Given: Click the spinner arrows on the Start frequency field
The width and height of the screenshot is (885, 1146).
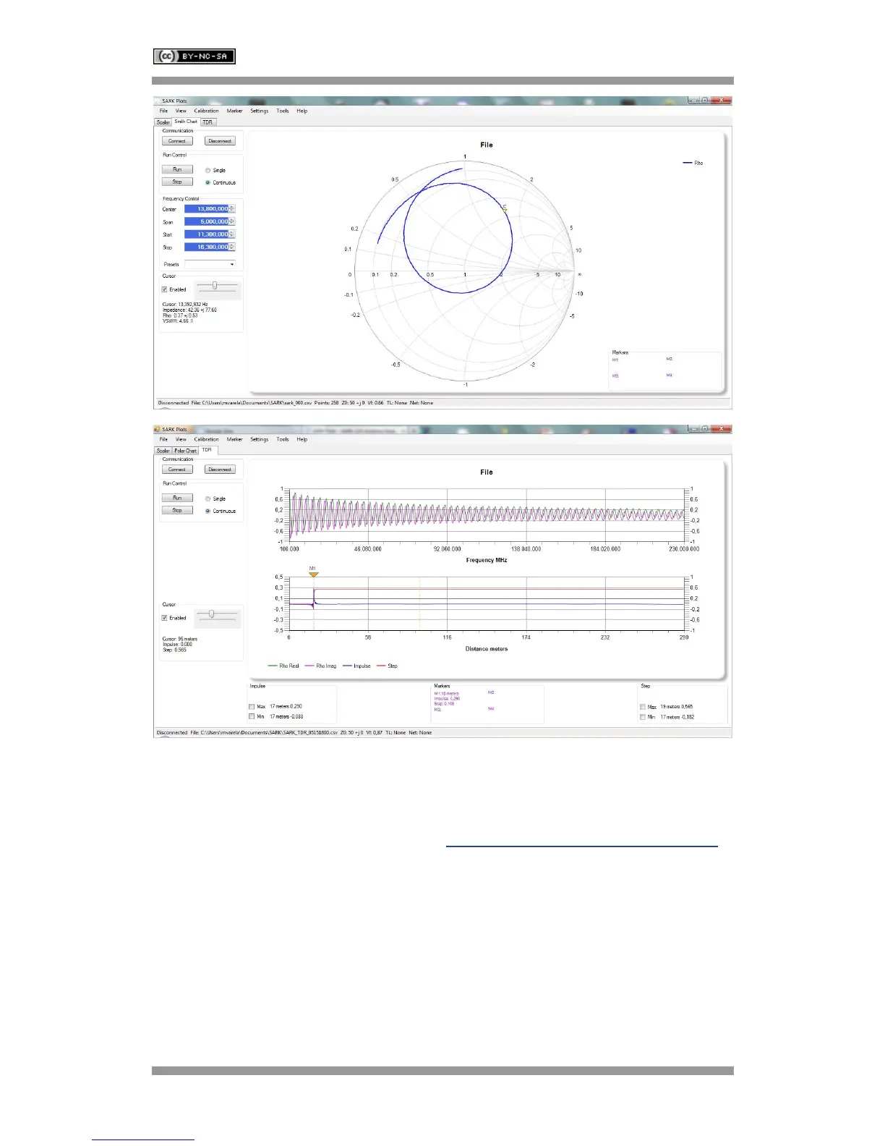Looking at the screenshot, I should tap(232, 234).
